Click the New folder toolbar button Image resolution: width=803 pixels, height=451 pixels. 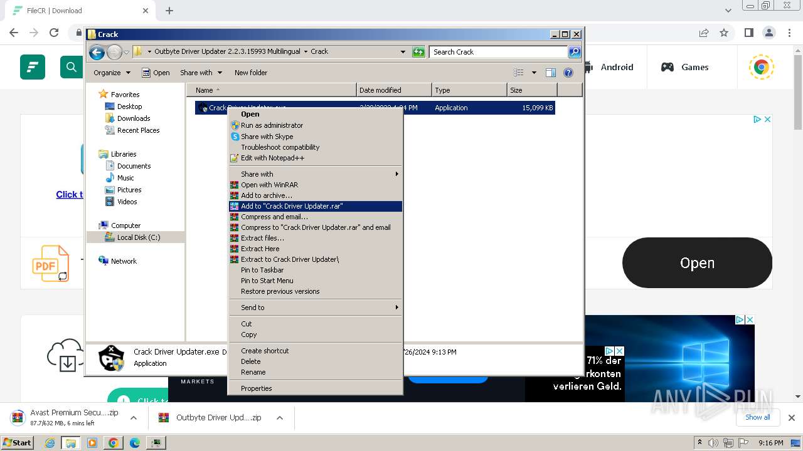pyautogui.click(x=251, y=73)
